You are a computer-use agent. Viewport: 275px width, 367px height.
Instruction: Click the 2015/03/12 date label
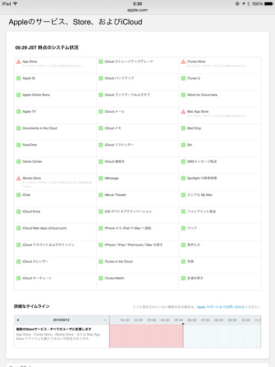pos(61,320)
